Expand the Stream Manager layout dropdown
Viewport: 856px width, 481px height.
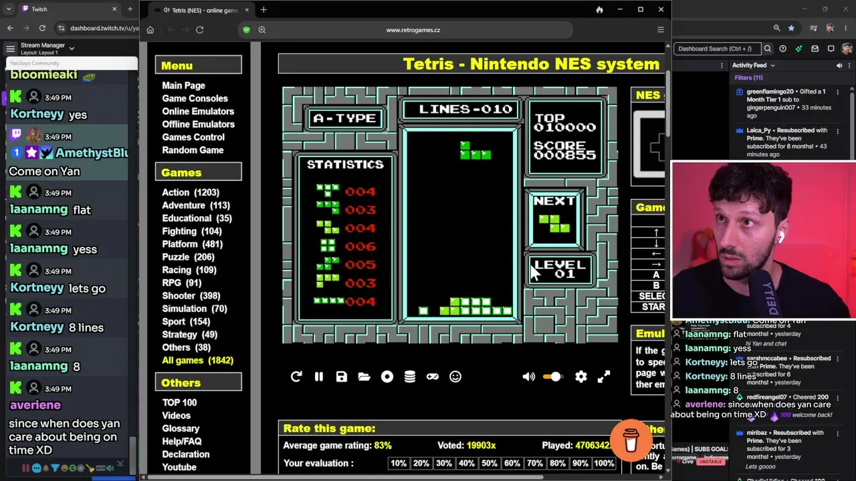72,49
